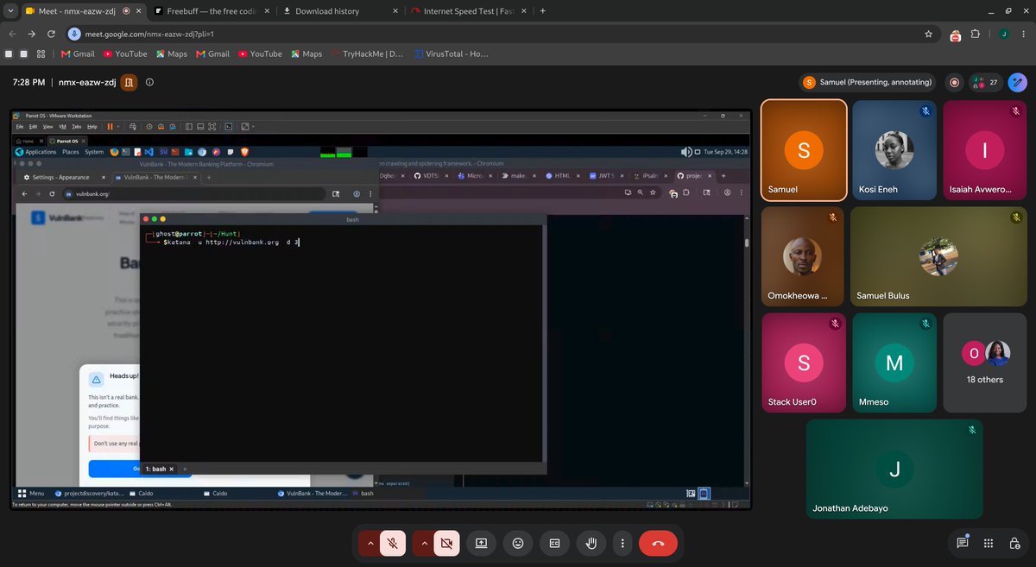Select Samuel's participant tile
The image size is (1036, 567).
pyautogui.click(x=804, y=149)
